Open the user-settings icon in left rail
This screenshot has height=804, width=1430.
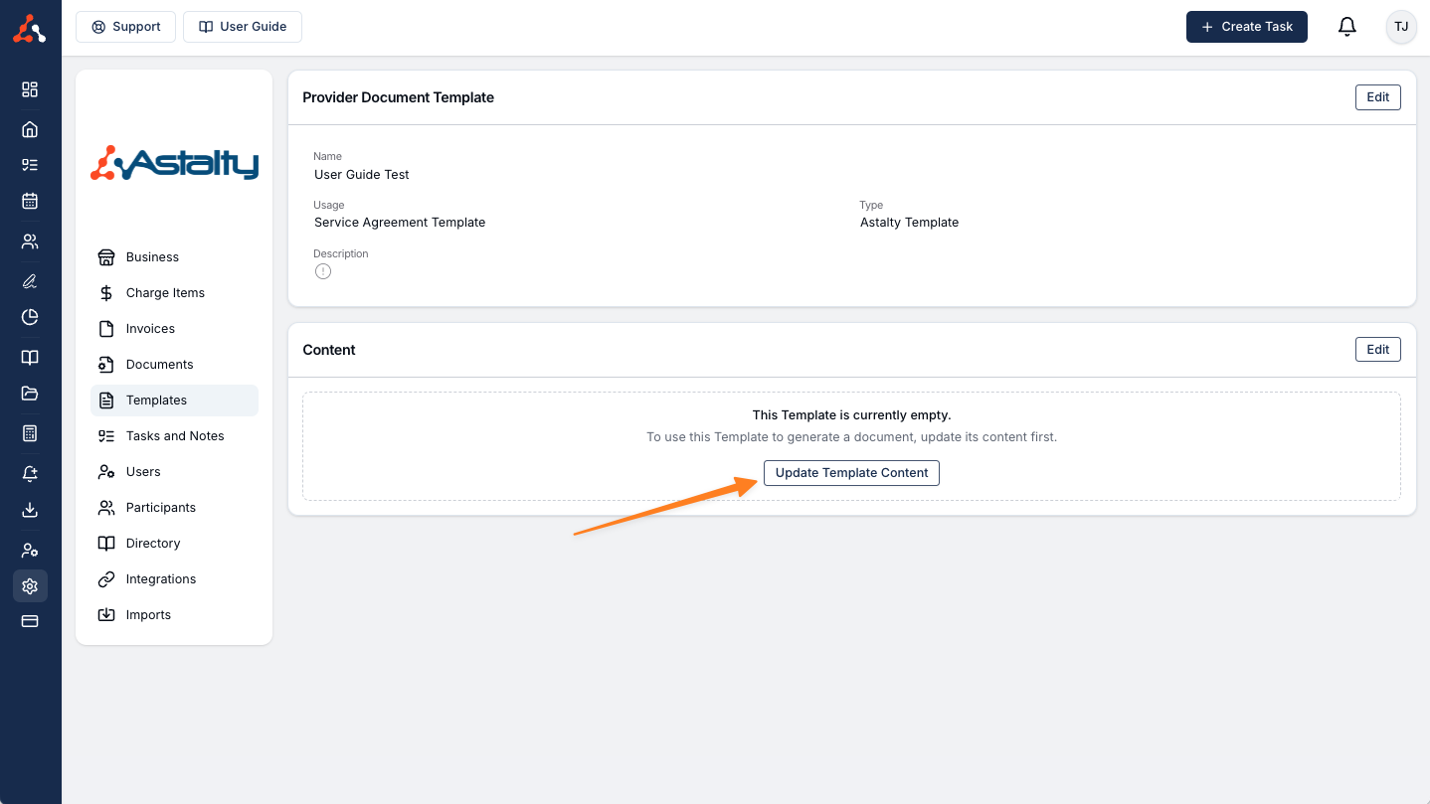pos(30,550)
